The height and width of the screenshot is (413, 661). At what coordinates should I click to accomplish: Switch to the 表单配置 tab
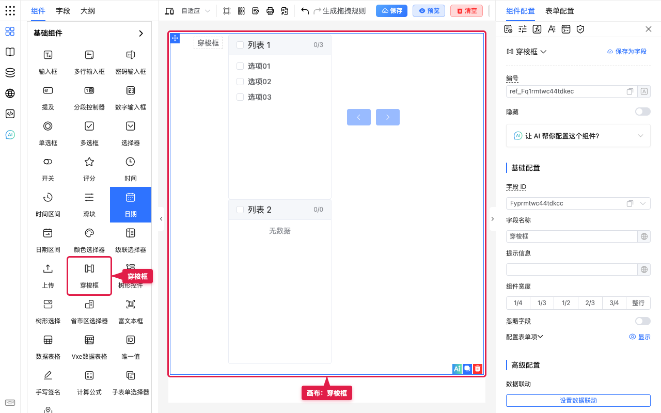tap(560, 11)
